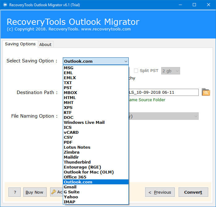
Task: Open the Select Saving Option dropdown arrow
Action: [x=126, y=61]
